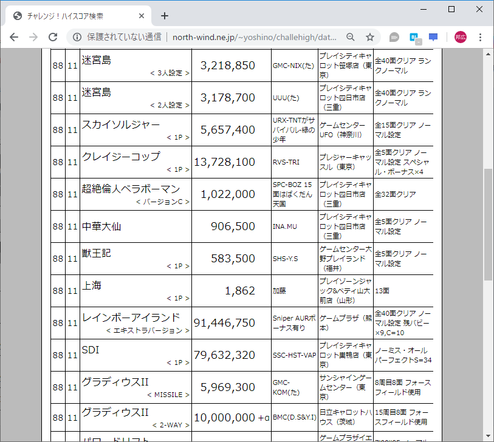Viewport: 494px width, 442px height.
Task: Open the Hatena Bookmark extension
Action: click(414, 36)
